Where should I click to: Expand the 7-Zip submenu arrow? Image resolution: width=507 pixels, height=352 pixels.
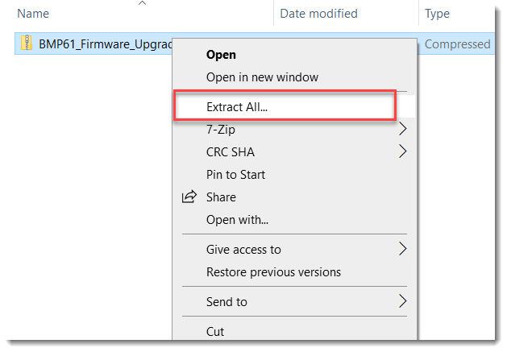(x=403, y=129)
